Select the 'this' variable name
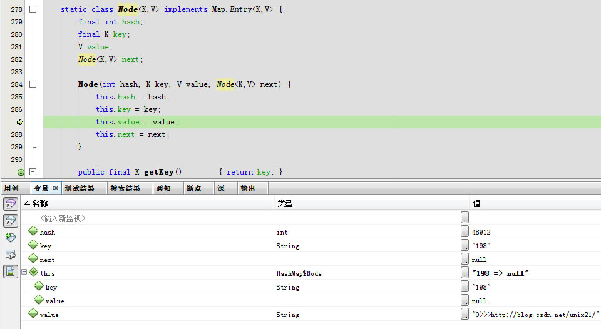The image size is (601, 329). point(48,273)
